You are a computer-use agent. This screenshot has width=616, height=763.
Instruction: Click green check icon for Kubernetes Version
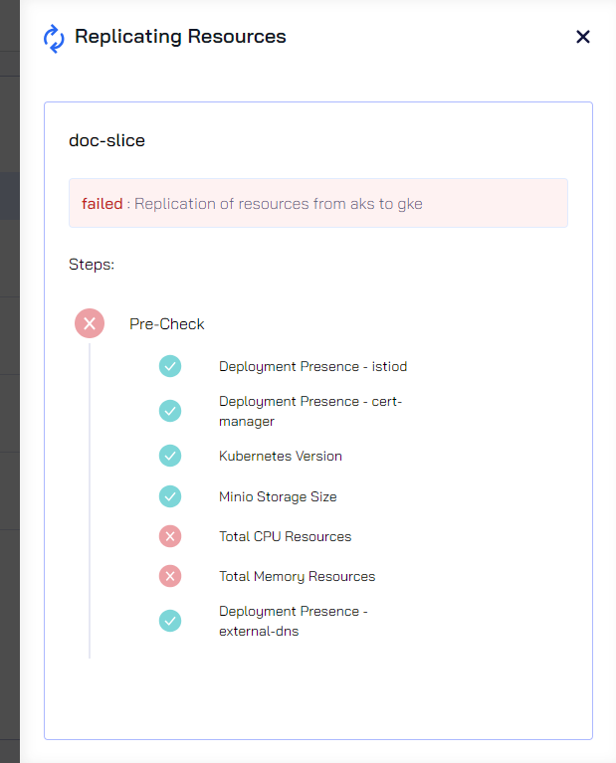[x=170, y=456]
